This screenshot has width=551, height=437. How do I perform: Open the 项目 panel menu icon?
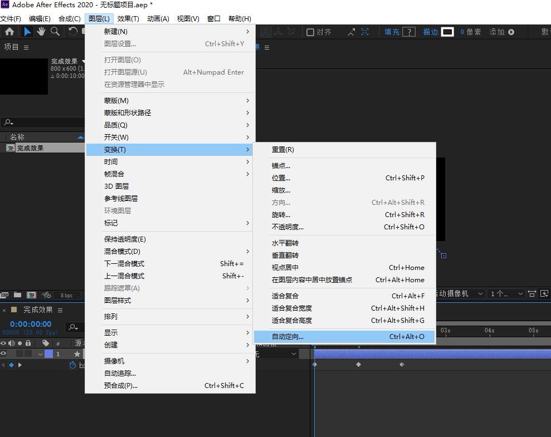click(26, 47)
